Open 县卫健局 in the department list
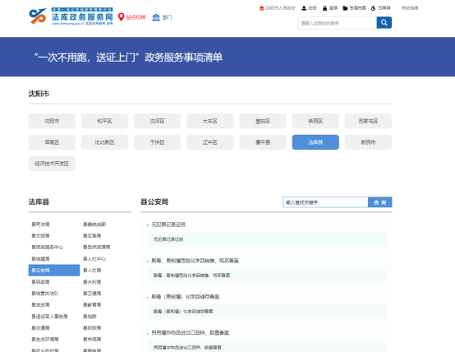Image resolution: width=455 pixels, height=352 pixels. [x=92, y=294]
